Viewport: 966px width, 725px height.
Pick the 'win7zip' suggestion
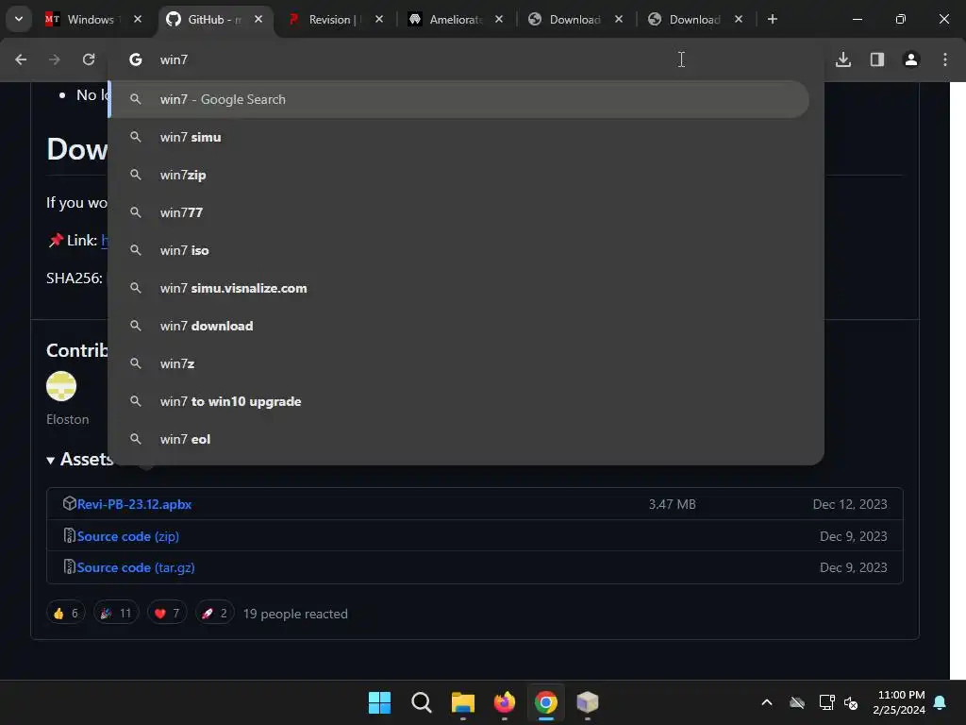459,175
